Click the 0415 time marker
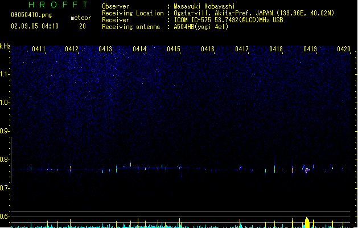Screen dimensions: 358x228 [174, 49]
